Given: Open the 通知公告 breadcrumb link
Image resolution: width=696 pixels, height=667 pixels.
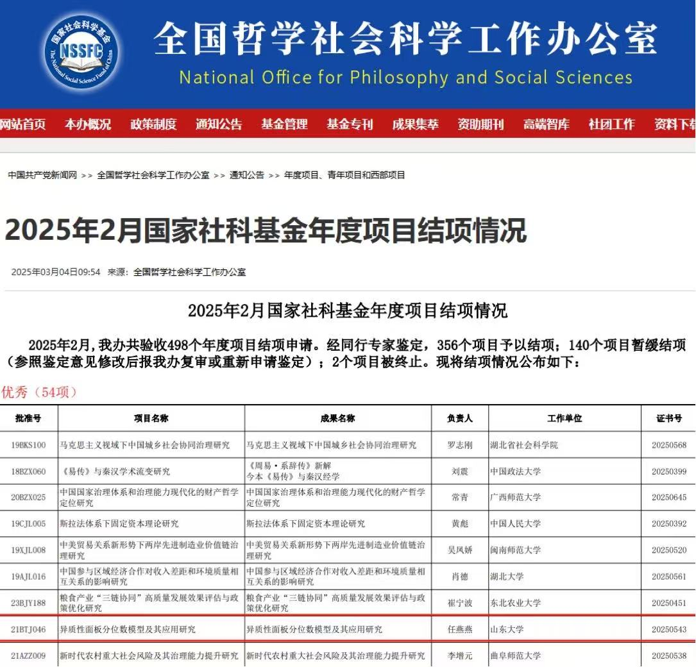Looking at the screenshot, I should tap(247, 175).
